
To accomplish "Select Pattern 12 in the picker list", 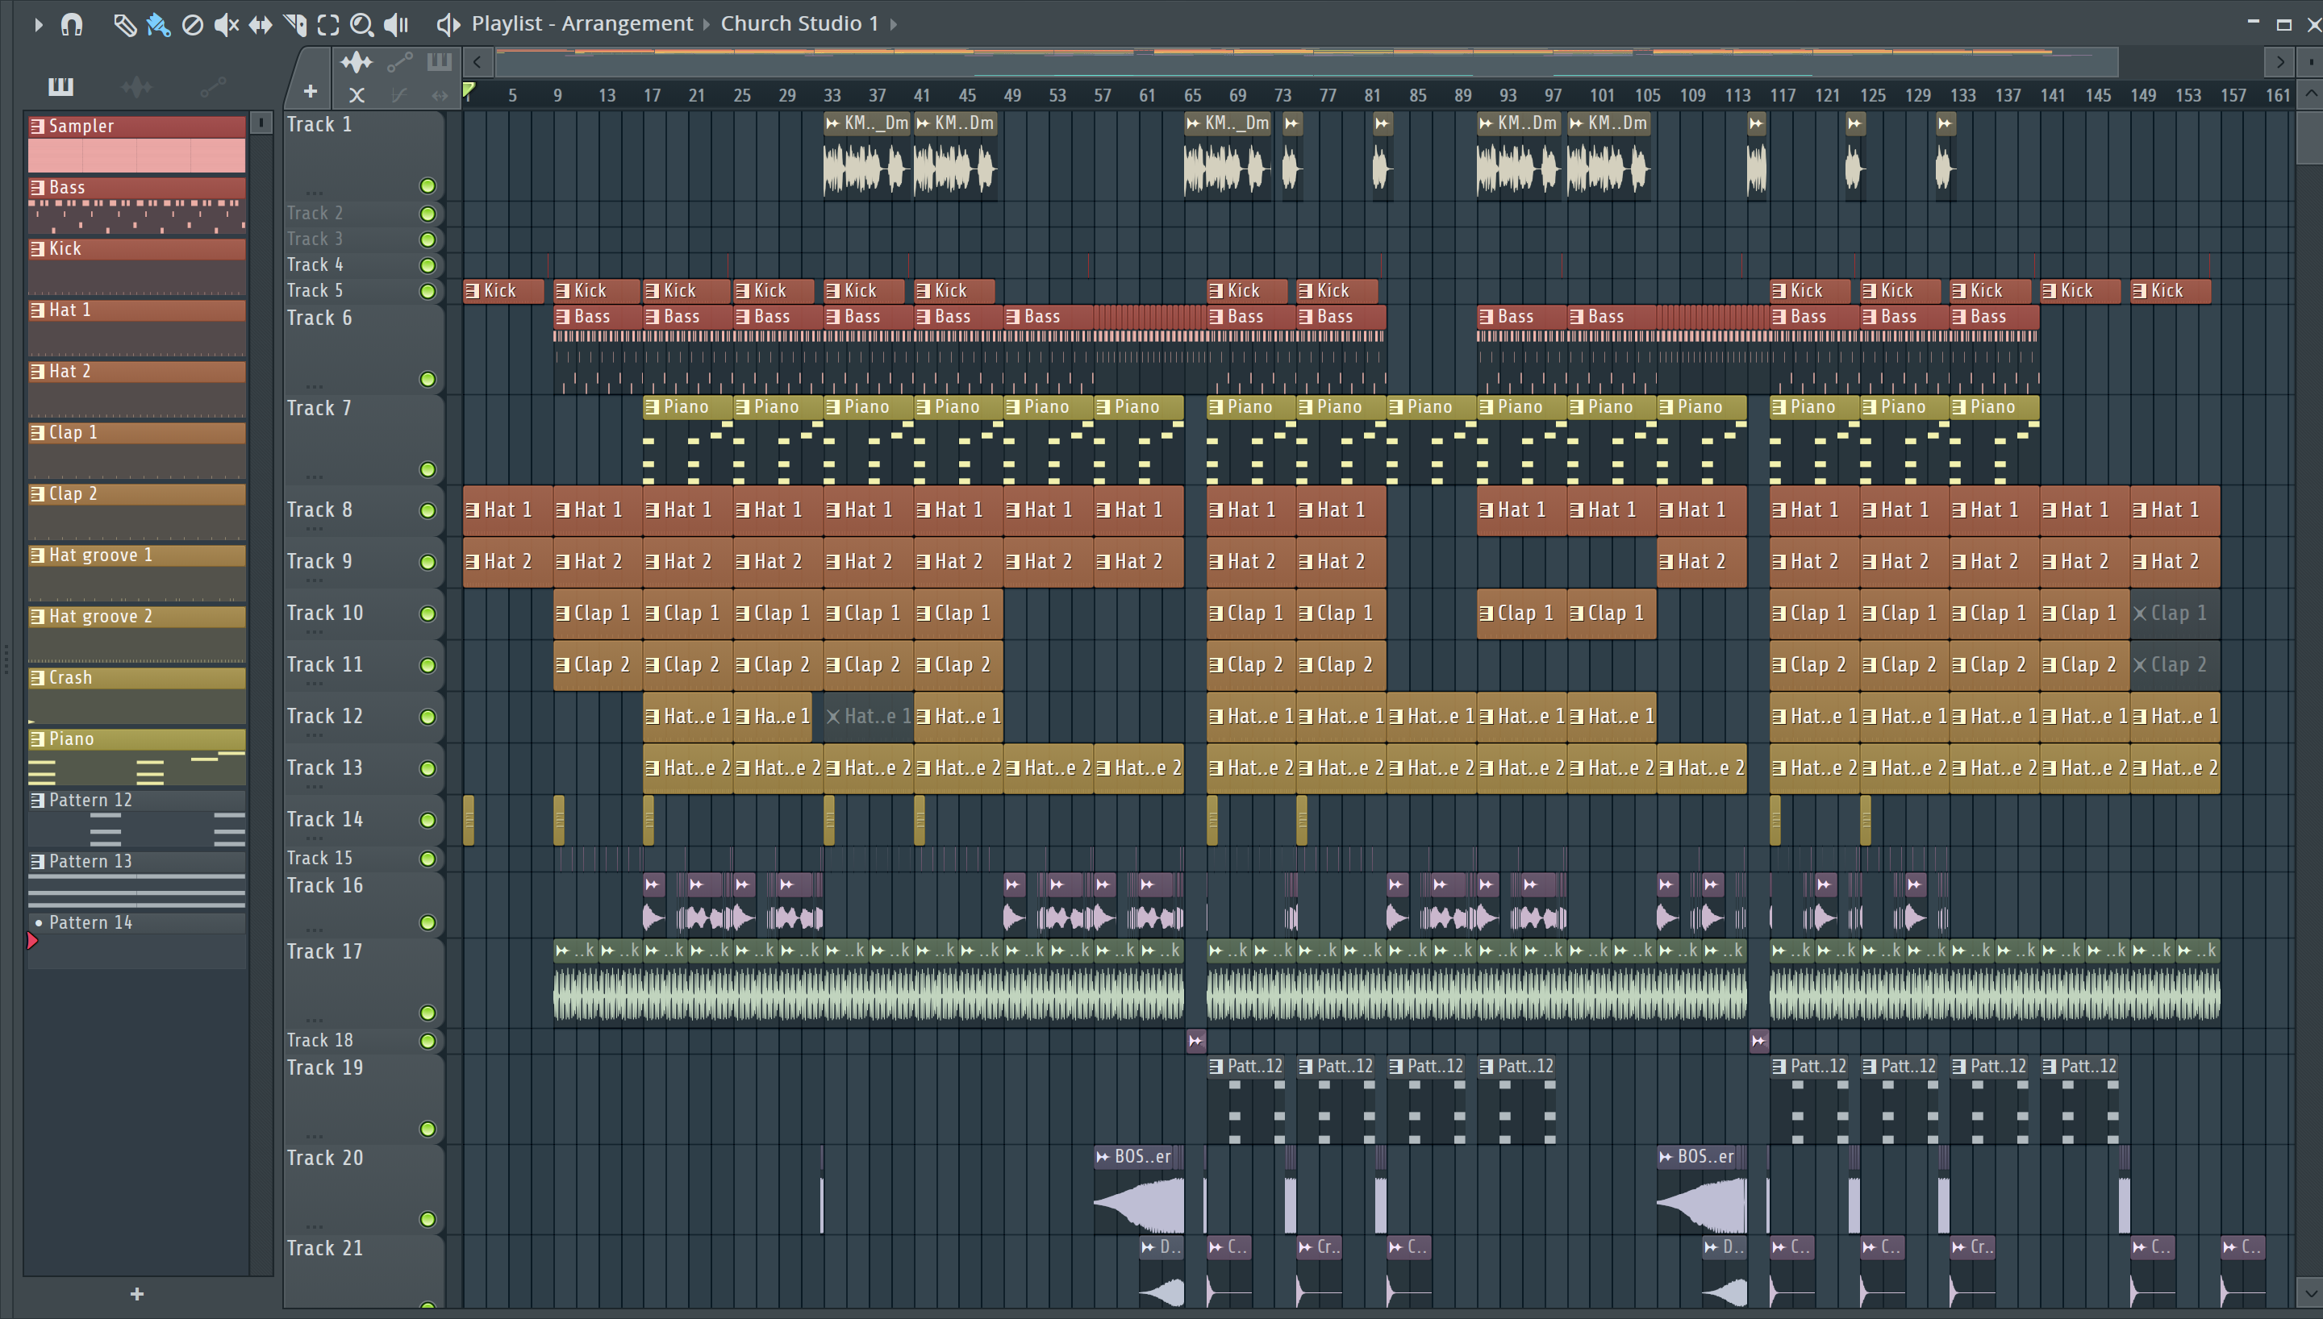I will (137, 818).
